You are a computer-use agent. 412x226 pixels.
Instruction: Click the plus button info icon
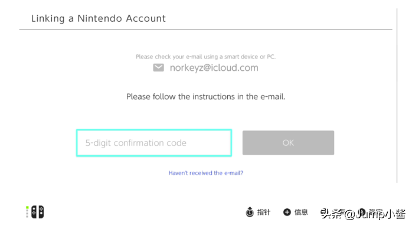coord(287,212)
